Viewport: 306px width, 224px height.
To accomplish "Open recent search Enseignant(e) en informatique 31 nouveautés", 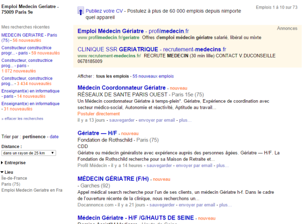I will click(30, 103).
